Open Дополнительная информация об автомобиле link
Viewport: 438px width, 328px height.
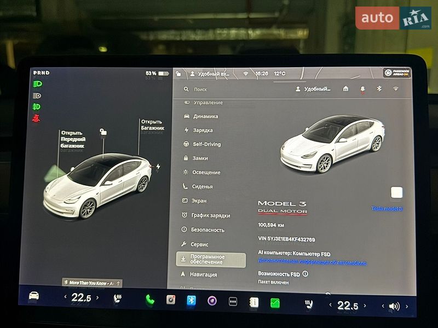pos(312,262)
